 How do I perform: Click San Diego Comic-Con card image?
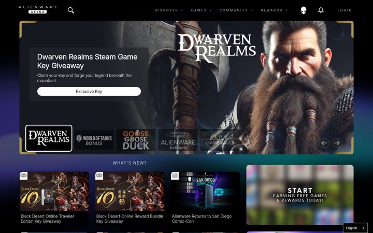[206, 191]
